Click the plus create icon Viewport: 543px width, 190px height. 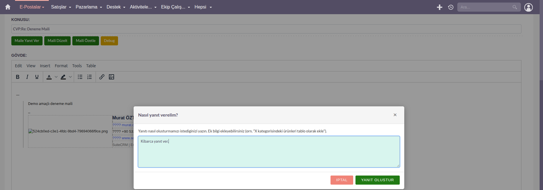(439, 7)
